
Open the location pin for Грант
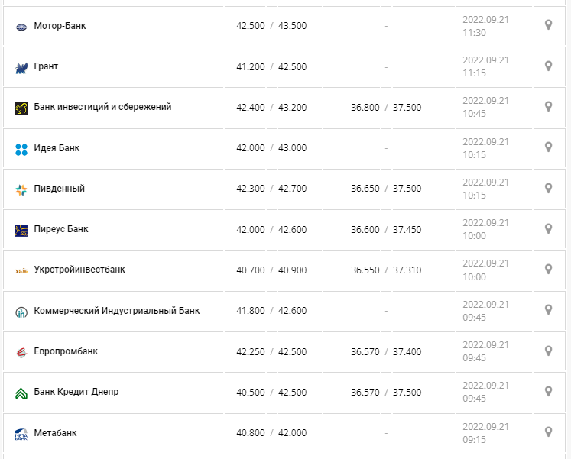click(548, 66)
